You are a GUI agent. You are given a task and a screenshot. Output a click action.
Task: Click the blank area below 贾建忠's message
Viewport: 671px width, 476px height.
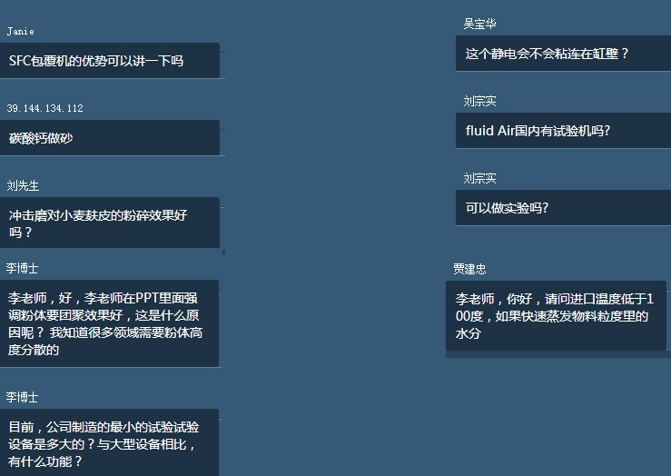click(x=556, y=409)
